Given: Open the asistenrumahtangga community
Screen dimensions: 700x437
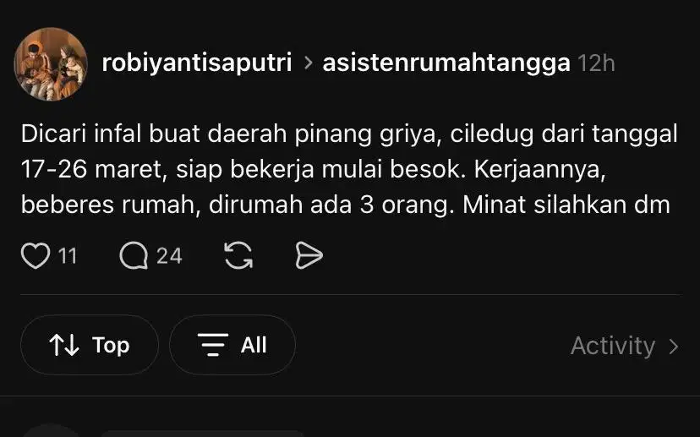Looking at the screenshot, I should click(446, 63).
